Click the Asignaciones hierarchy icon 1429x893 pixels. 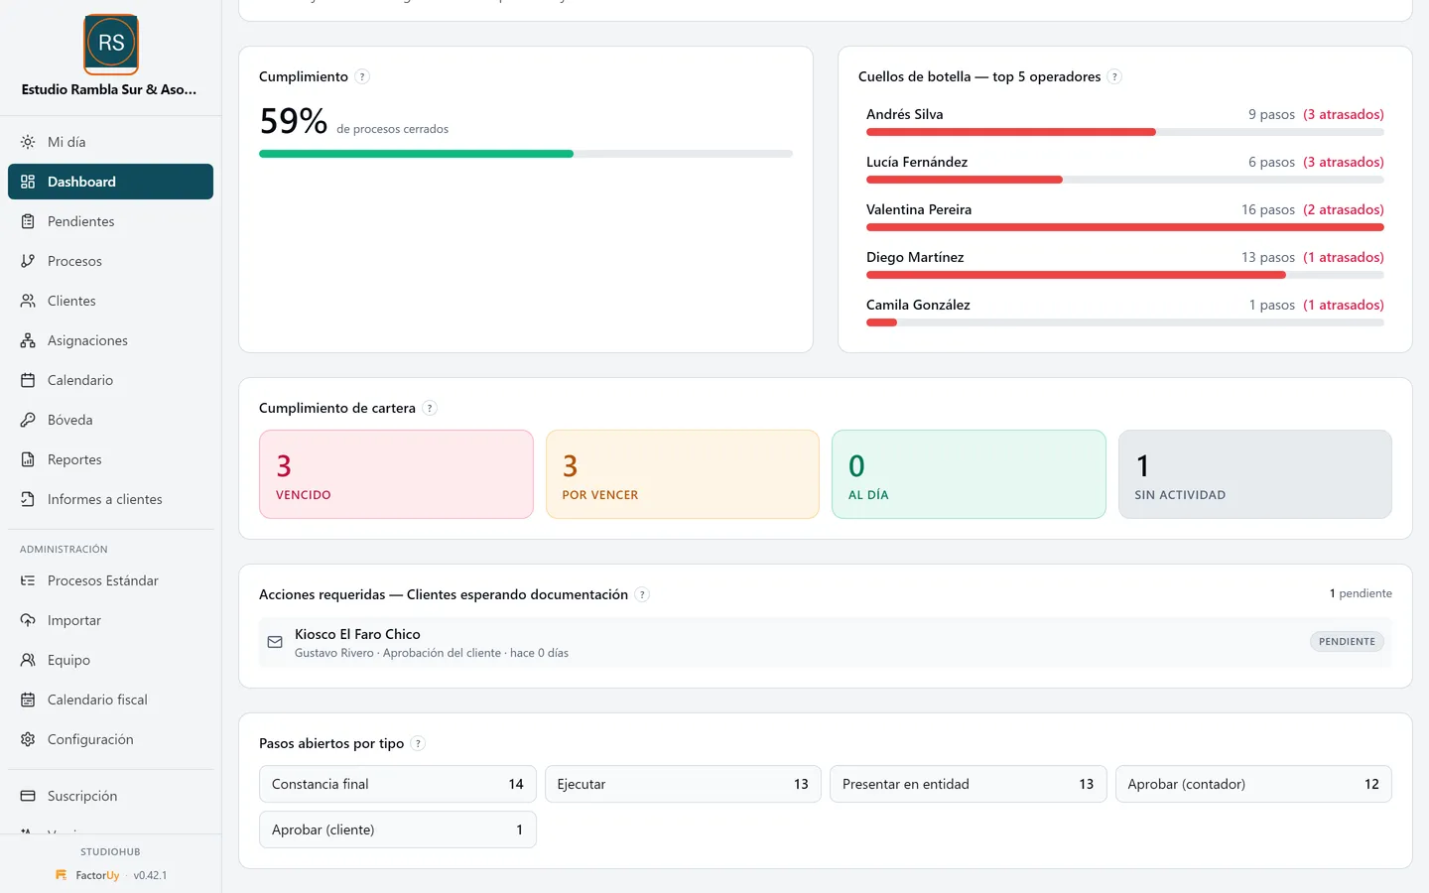28,340
